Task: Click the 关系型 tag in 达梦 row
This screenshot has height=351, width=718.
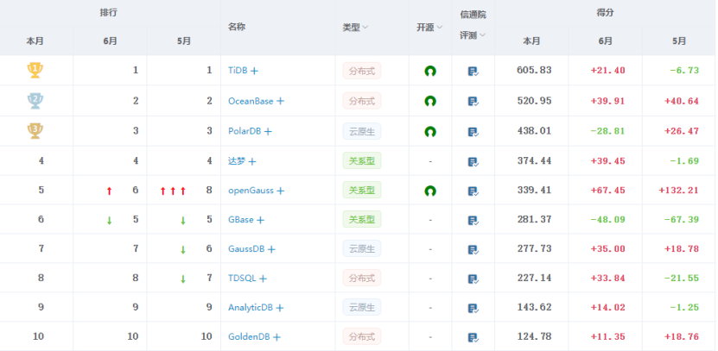Action: pos(362,161)
